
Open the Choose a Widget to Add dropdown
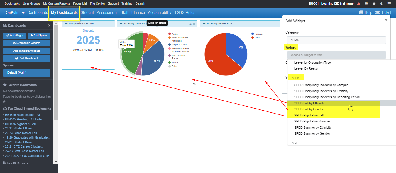pyautogui.click(x=336, y=55)
